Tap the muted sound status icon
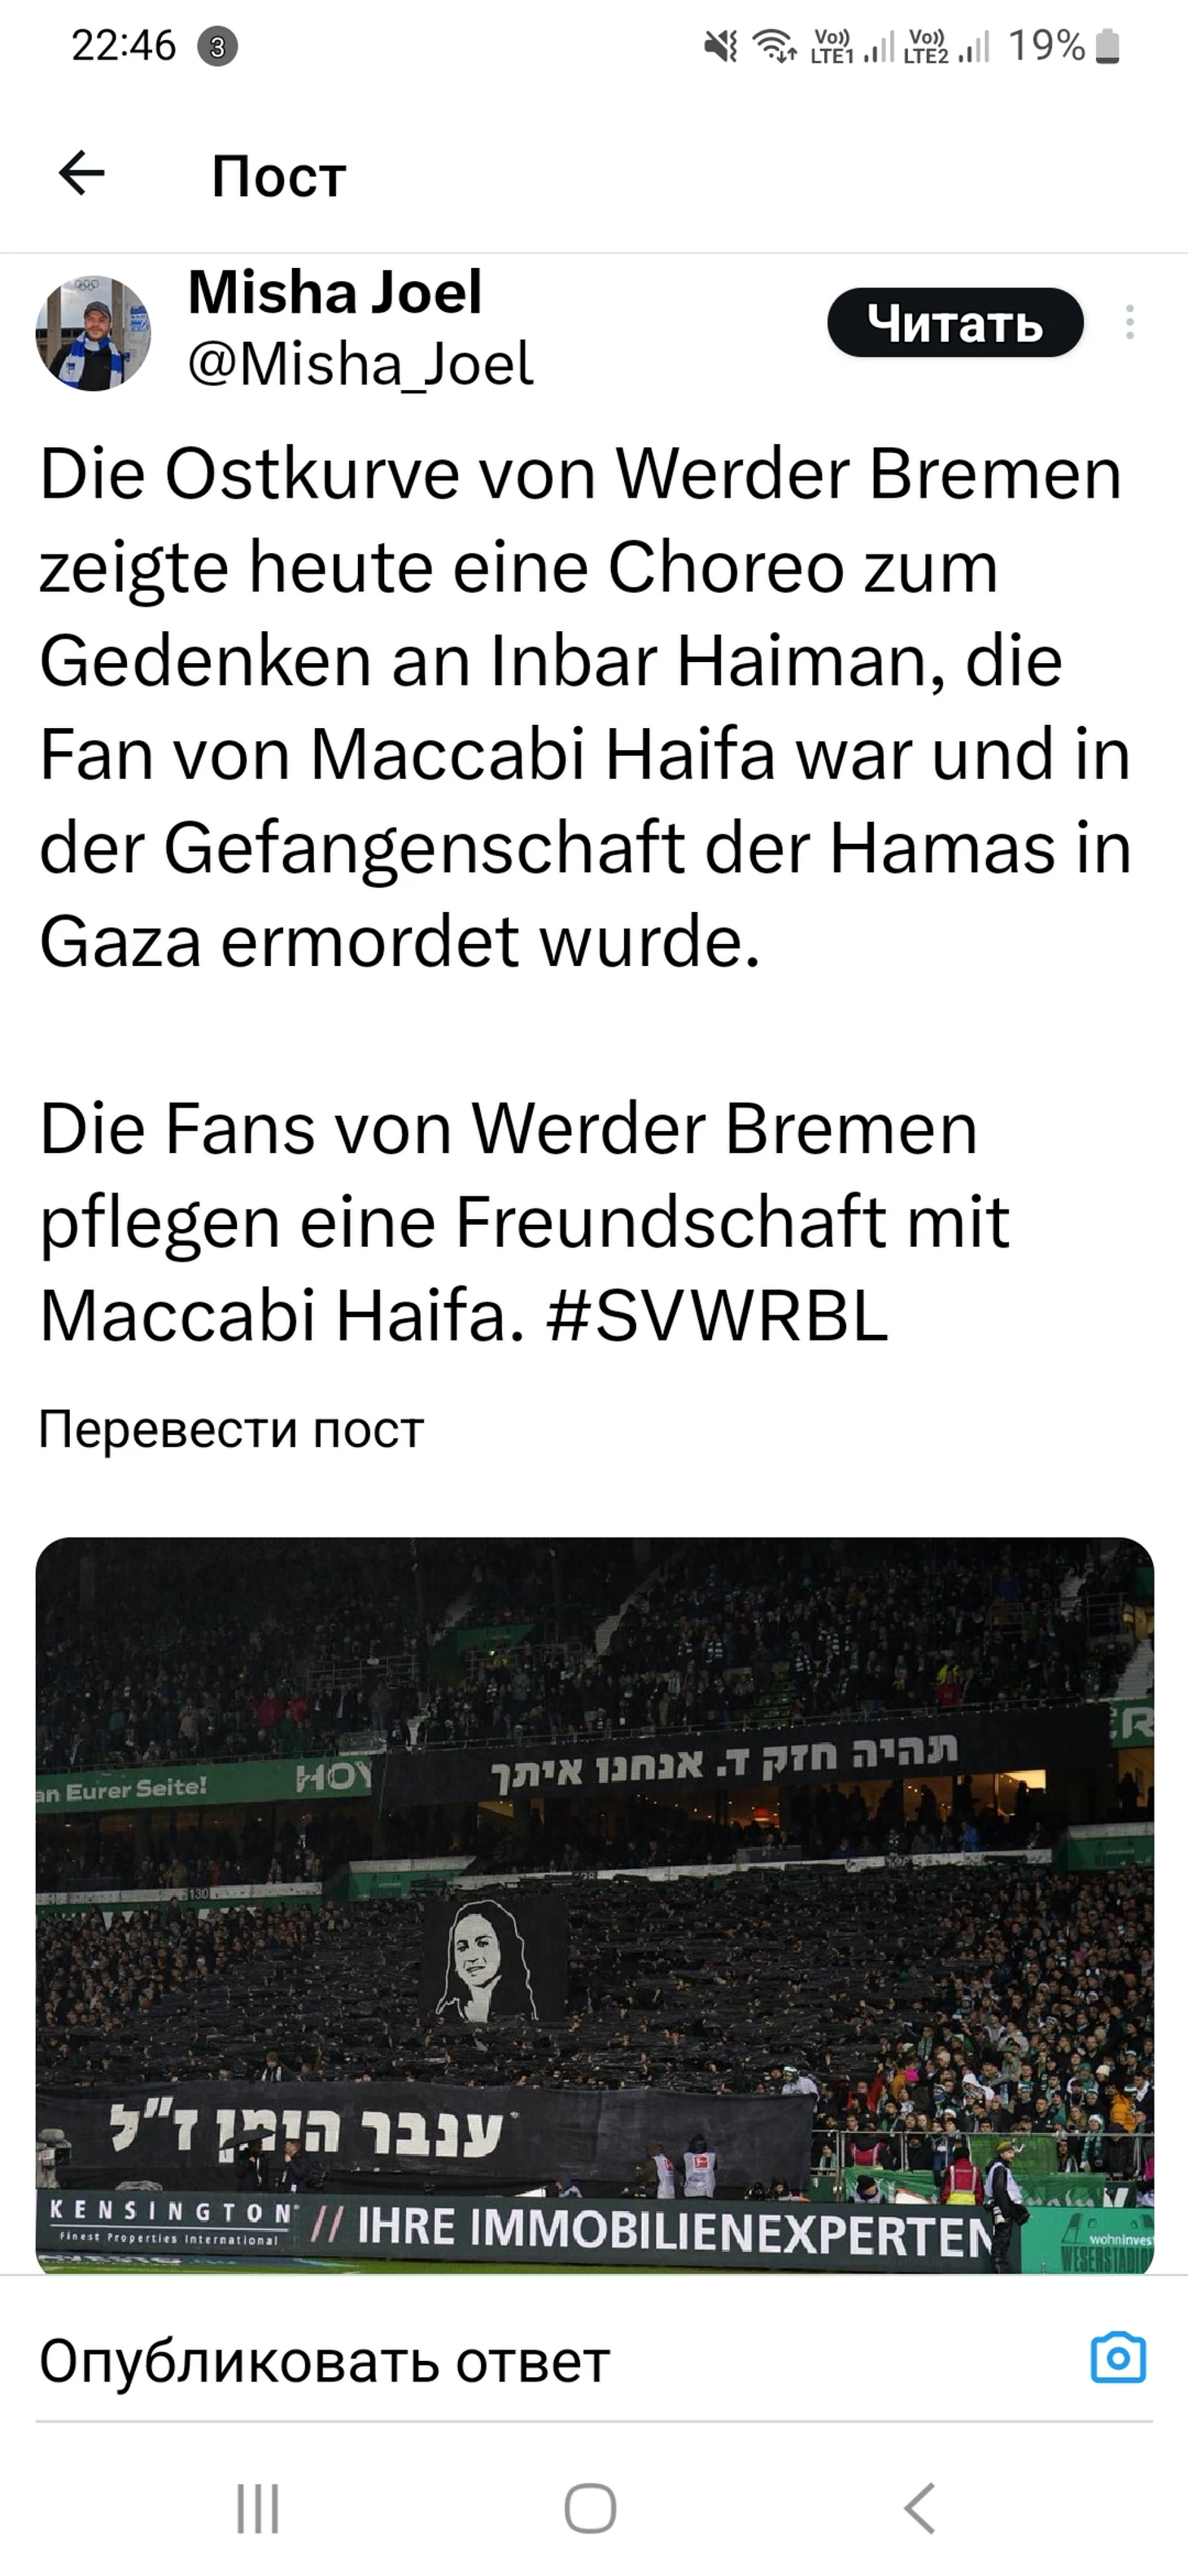 720,46
